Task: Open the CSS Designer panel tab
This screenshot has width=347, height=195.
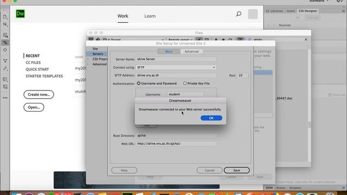Action: pyautogui.click(x=307, y=11)
